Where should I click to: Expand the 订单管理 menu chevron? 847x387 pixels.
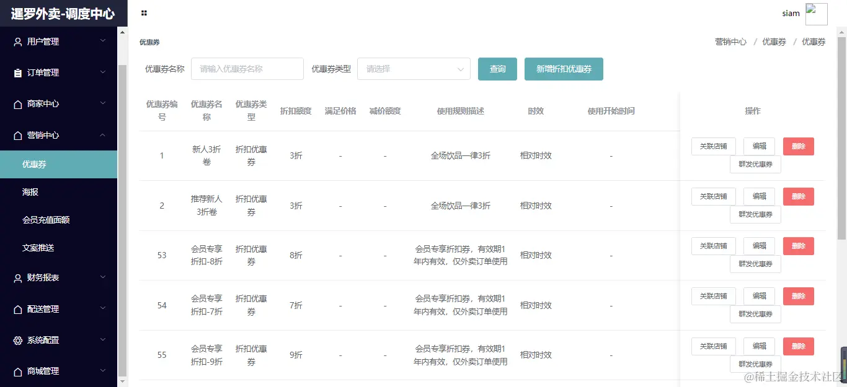point(103,72)
